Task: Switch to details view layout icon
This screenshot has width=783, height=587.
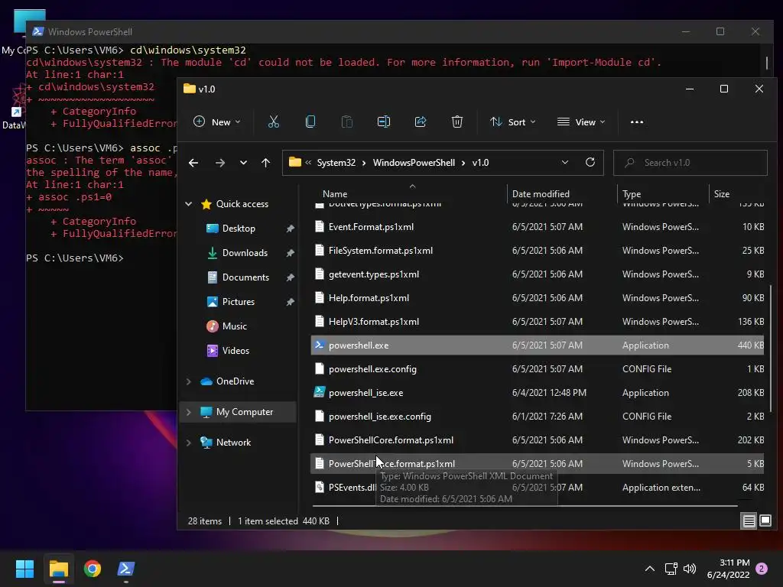Action: tap(749, 521)
